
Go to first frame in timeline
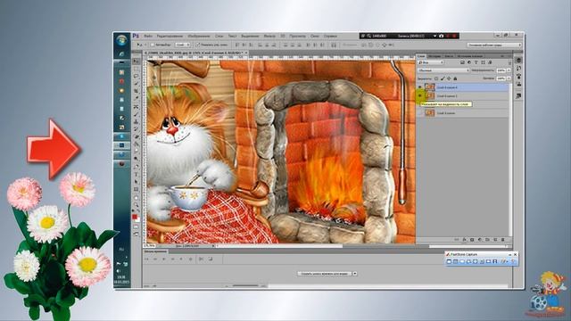[146, 259]
